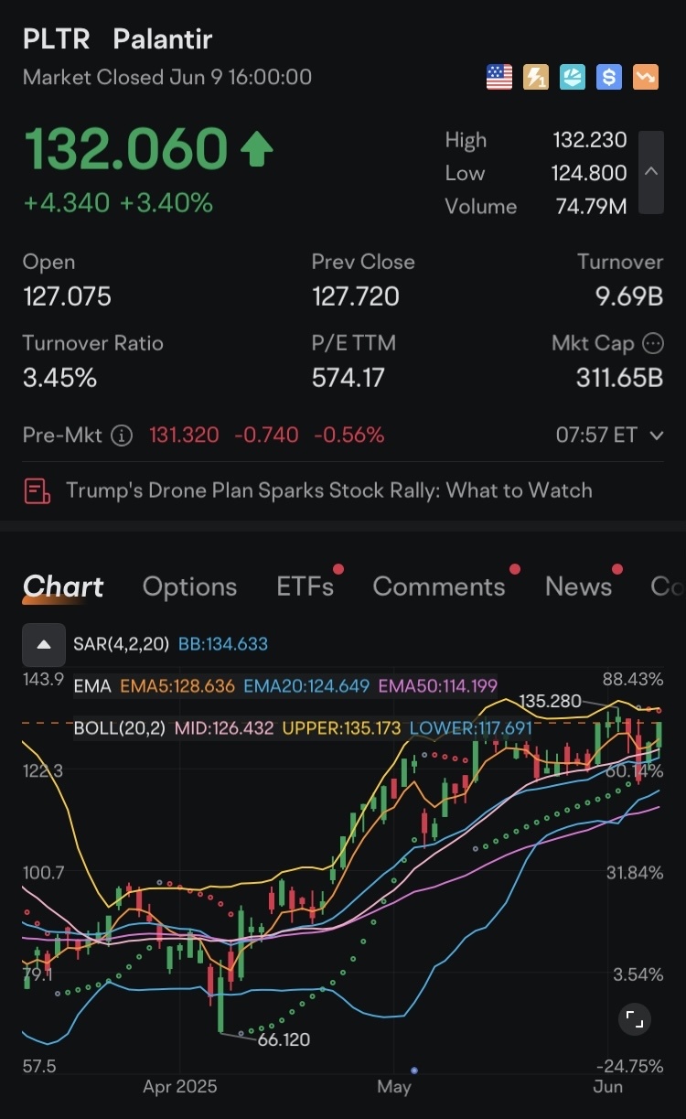Tap the EMA indicator label

(92, 685)
